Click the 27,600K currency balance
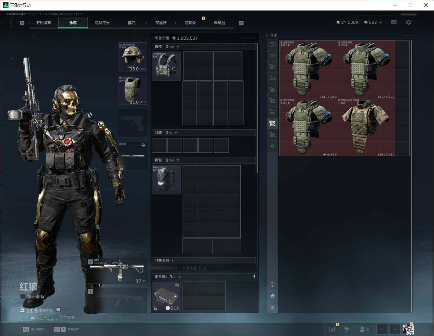 [347, 22]
